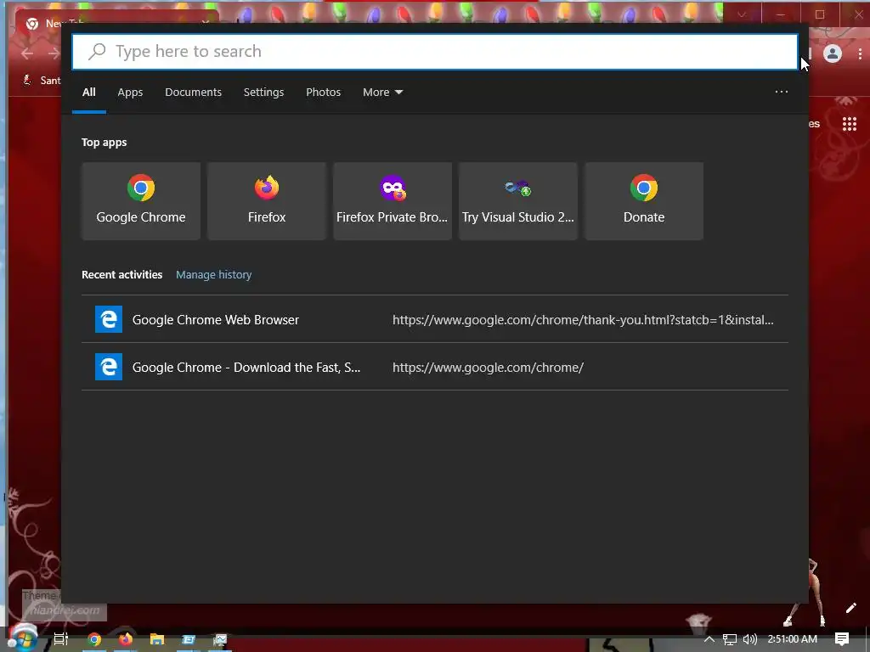Click the search magnifier icon
The height and width of the screenshot is (652, 870).
[97, 52]
